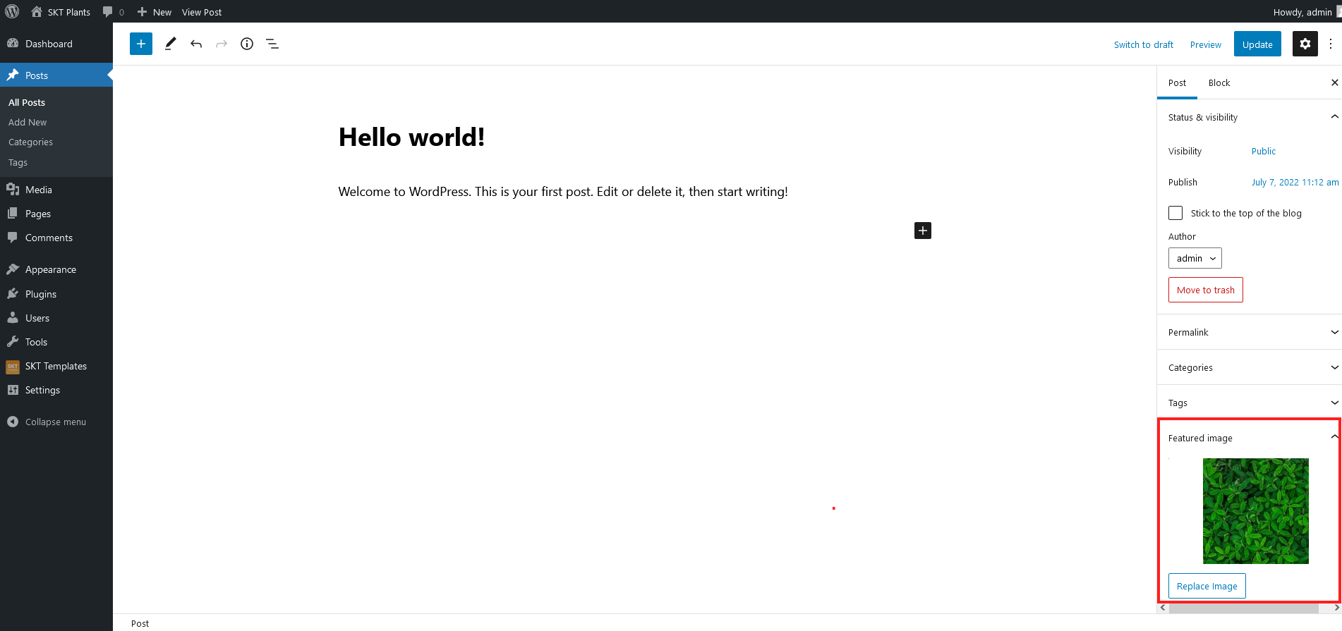Screen dimensions: 1342x631
Task: Open Comments in admin menu
Action: click(x=56, y=238)
